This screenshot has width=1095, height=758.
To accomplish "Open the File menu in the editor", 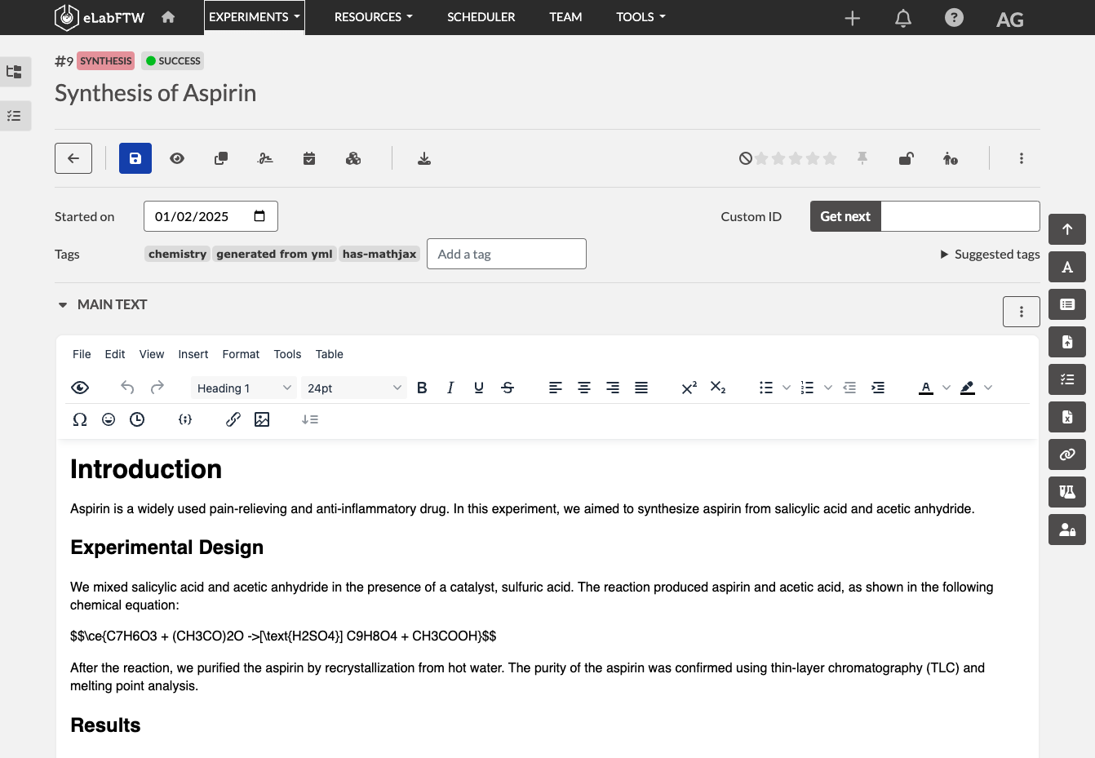I will 82,354.
